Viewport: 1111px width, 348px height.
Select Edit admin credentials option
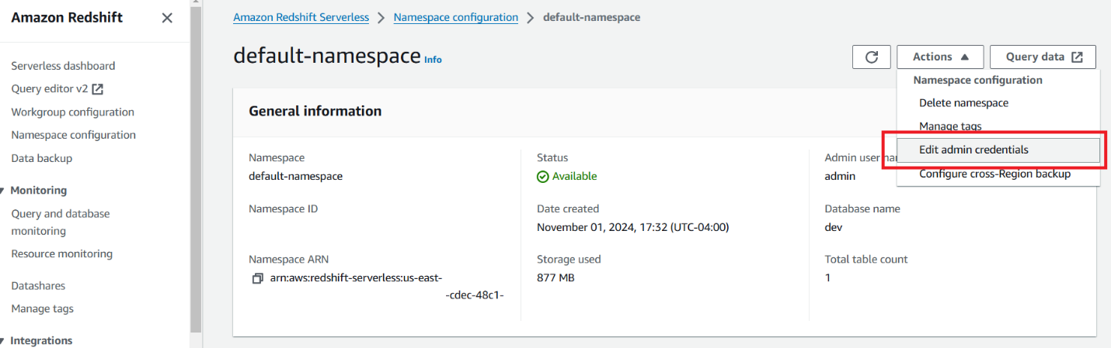tap(998, 150)
